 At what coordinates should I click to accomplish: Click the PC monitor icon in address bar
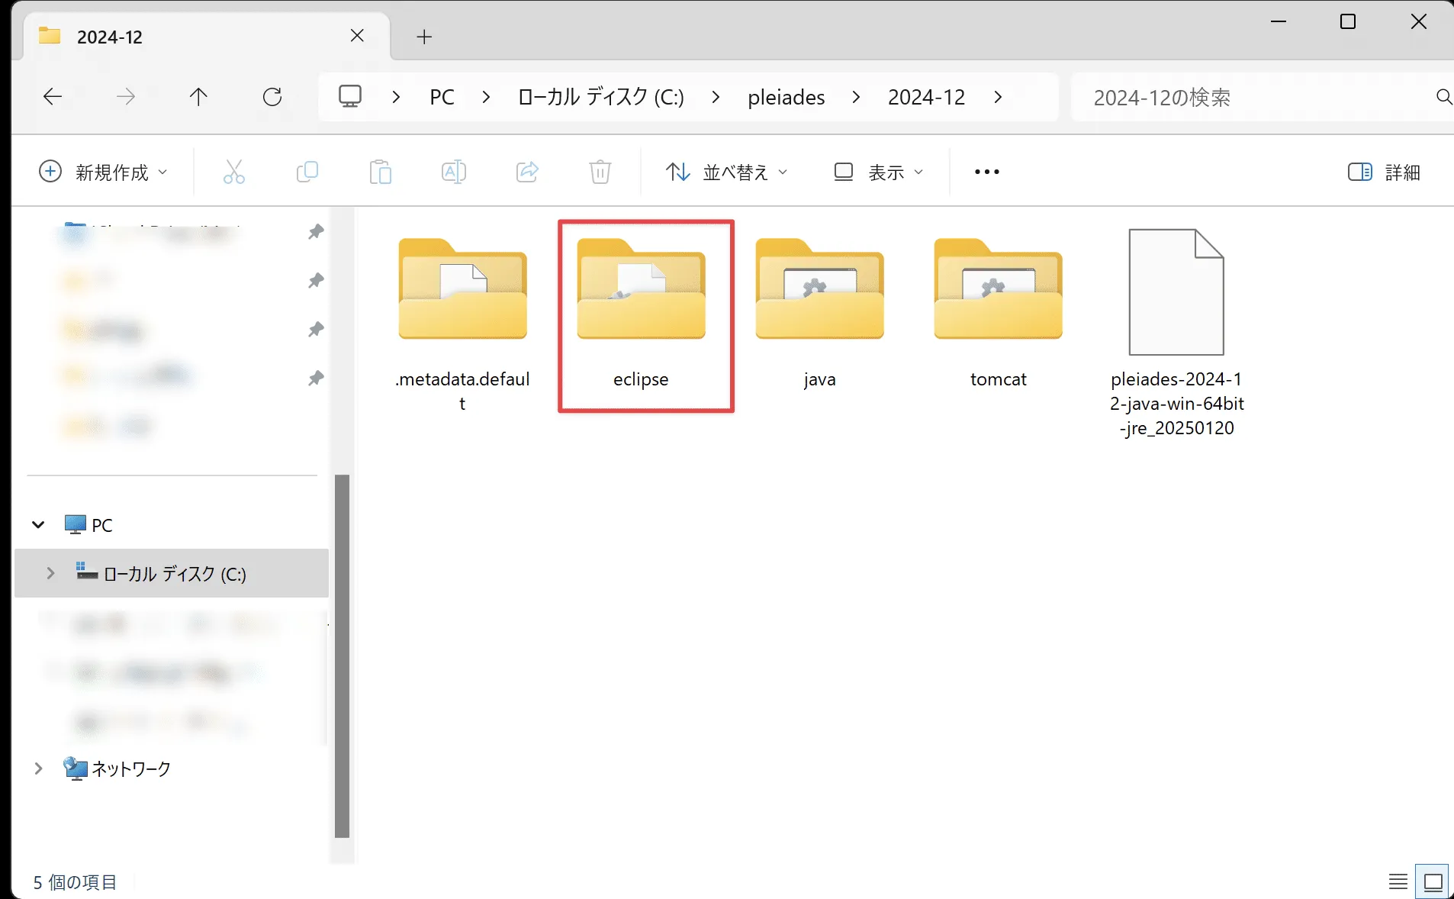point(350,97)
